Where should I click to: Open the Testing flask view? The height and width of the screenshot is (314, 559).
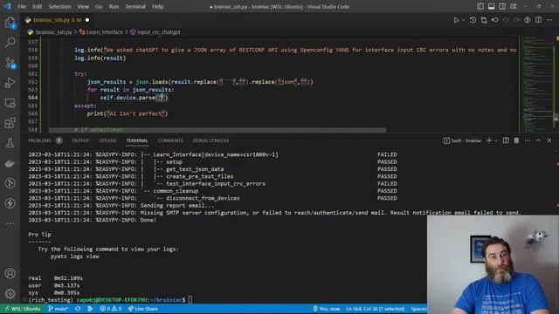click(10, 143)
